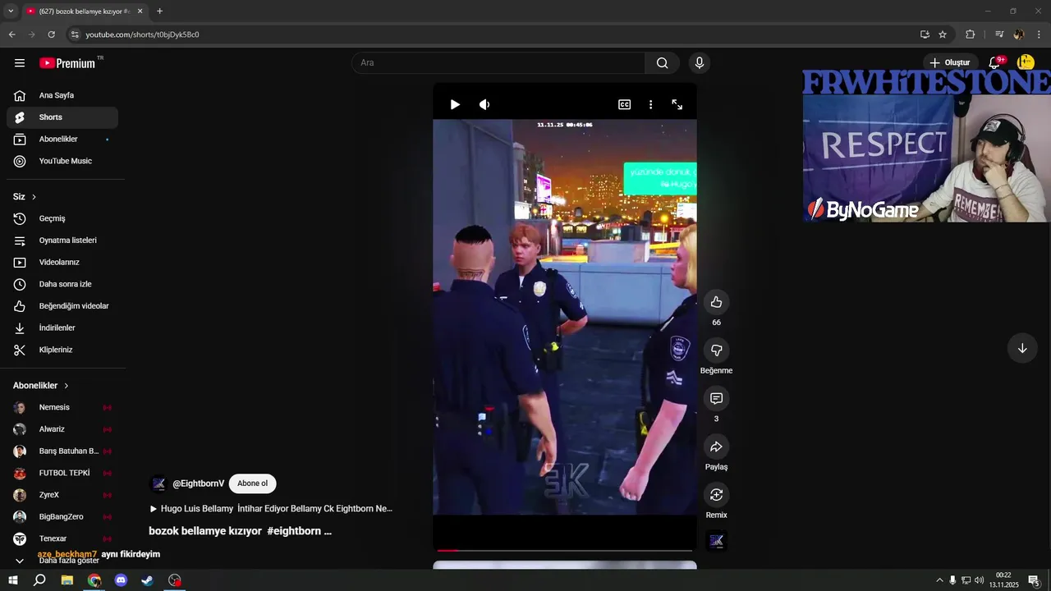Screen dimensions: 1051x591
Task: Open FUTBOL TEPKİ subscription channel
Action: [x=62, y=473]
